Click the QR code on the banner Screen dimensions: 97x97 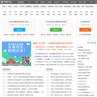click(26, 60)
